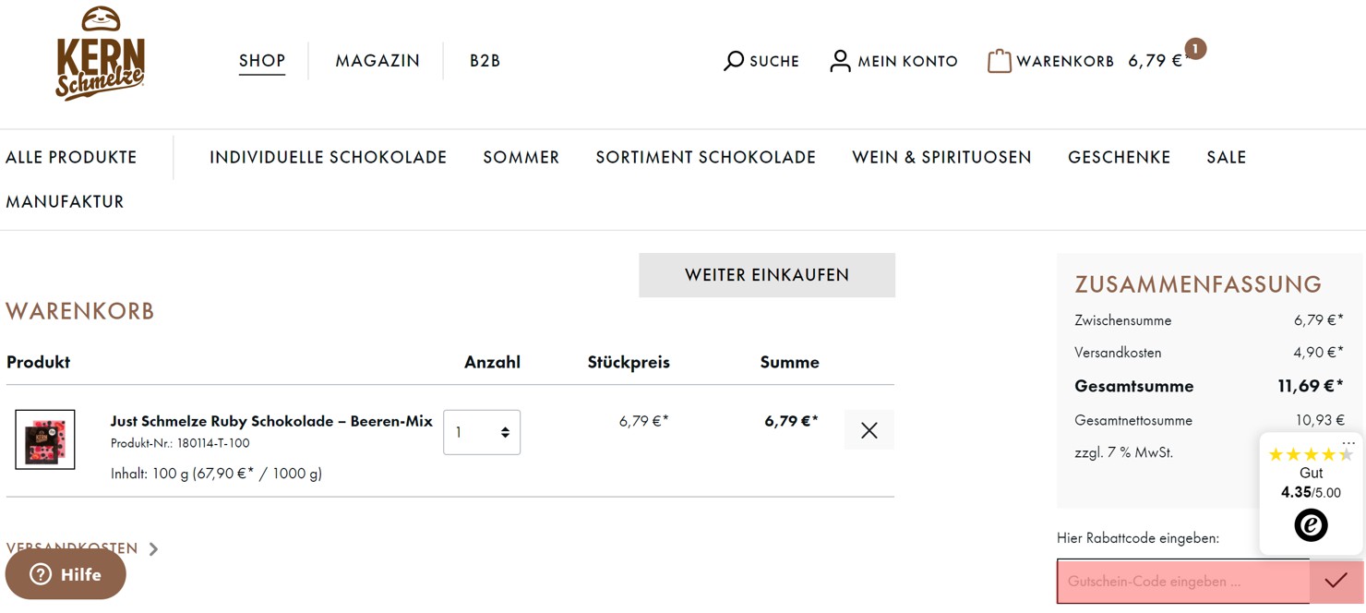Click the question mark Hilfe icon

click(x=41, y=574)
